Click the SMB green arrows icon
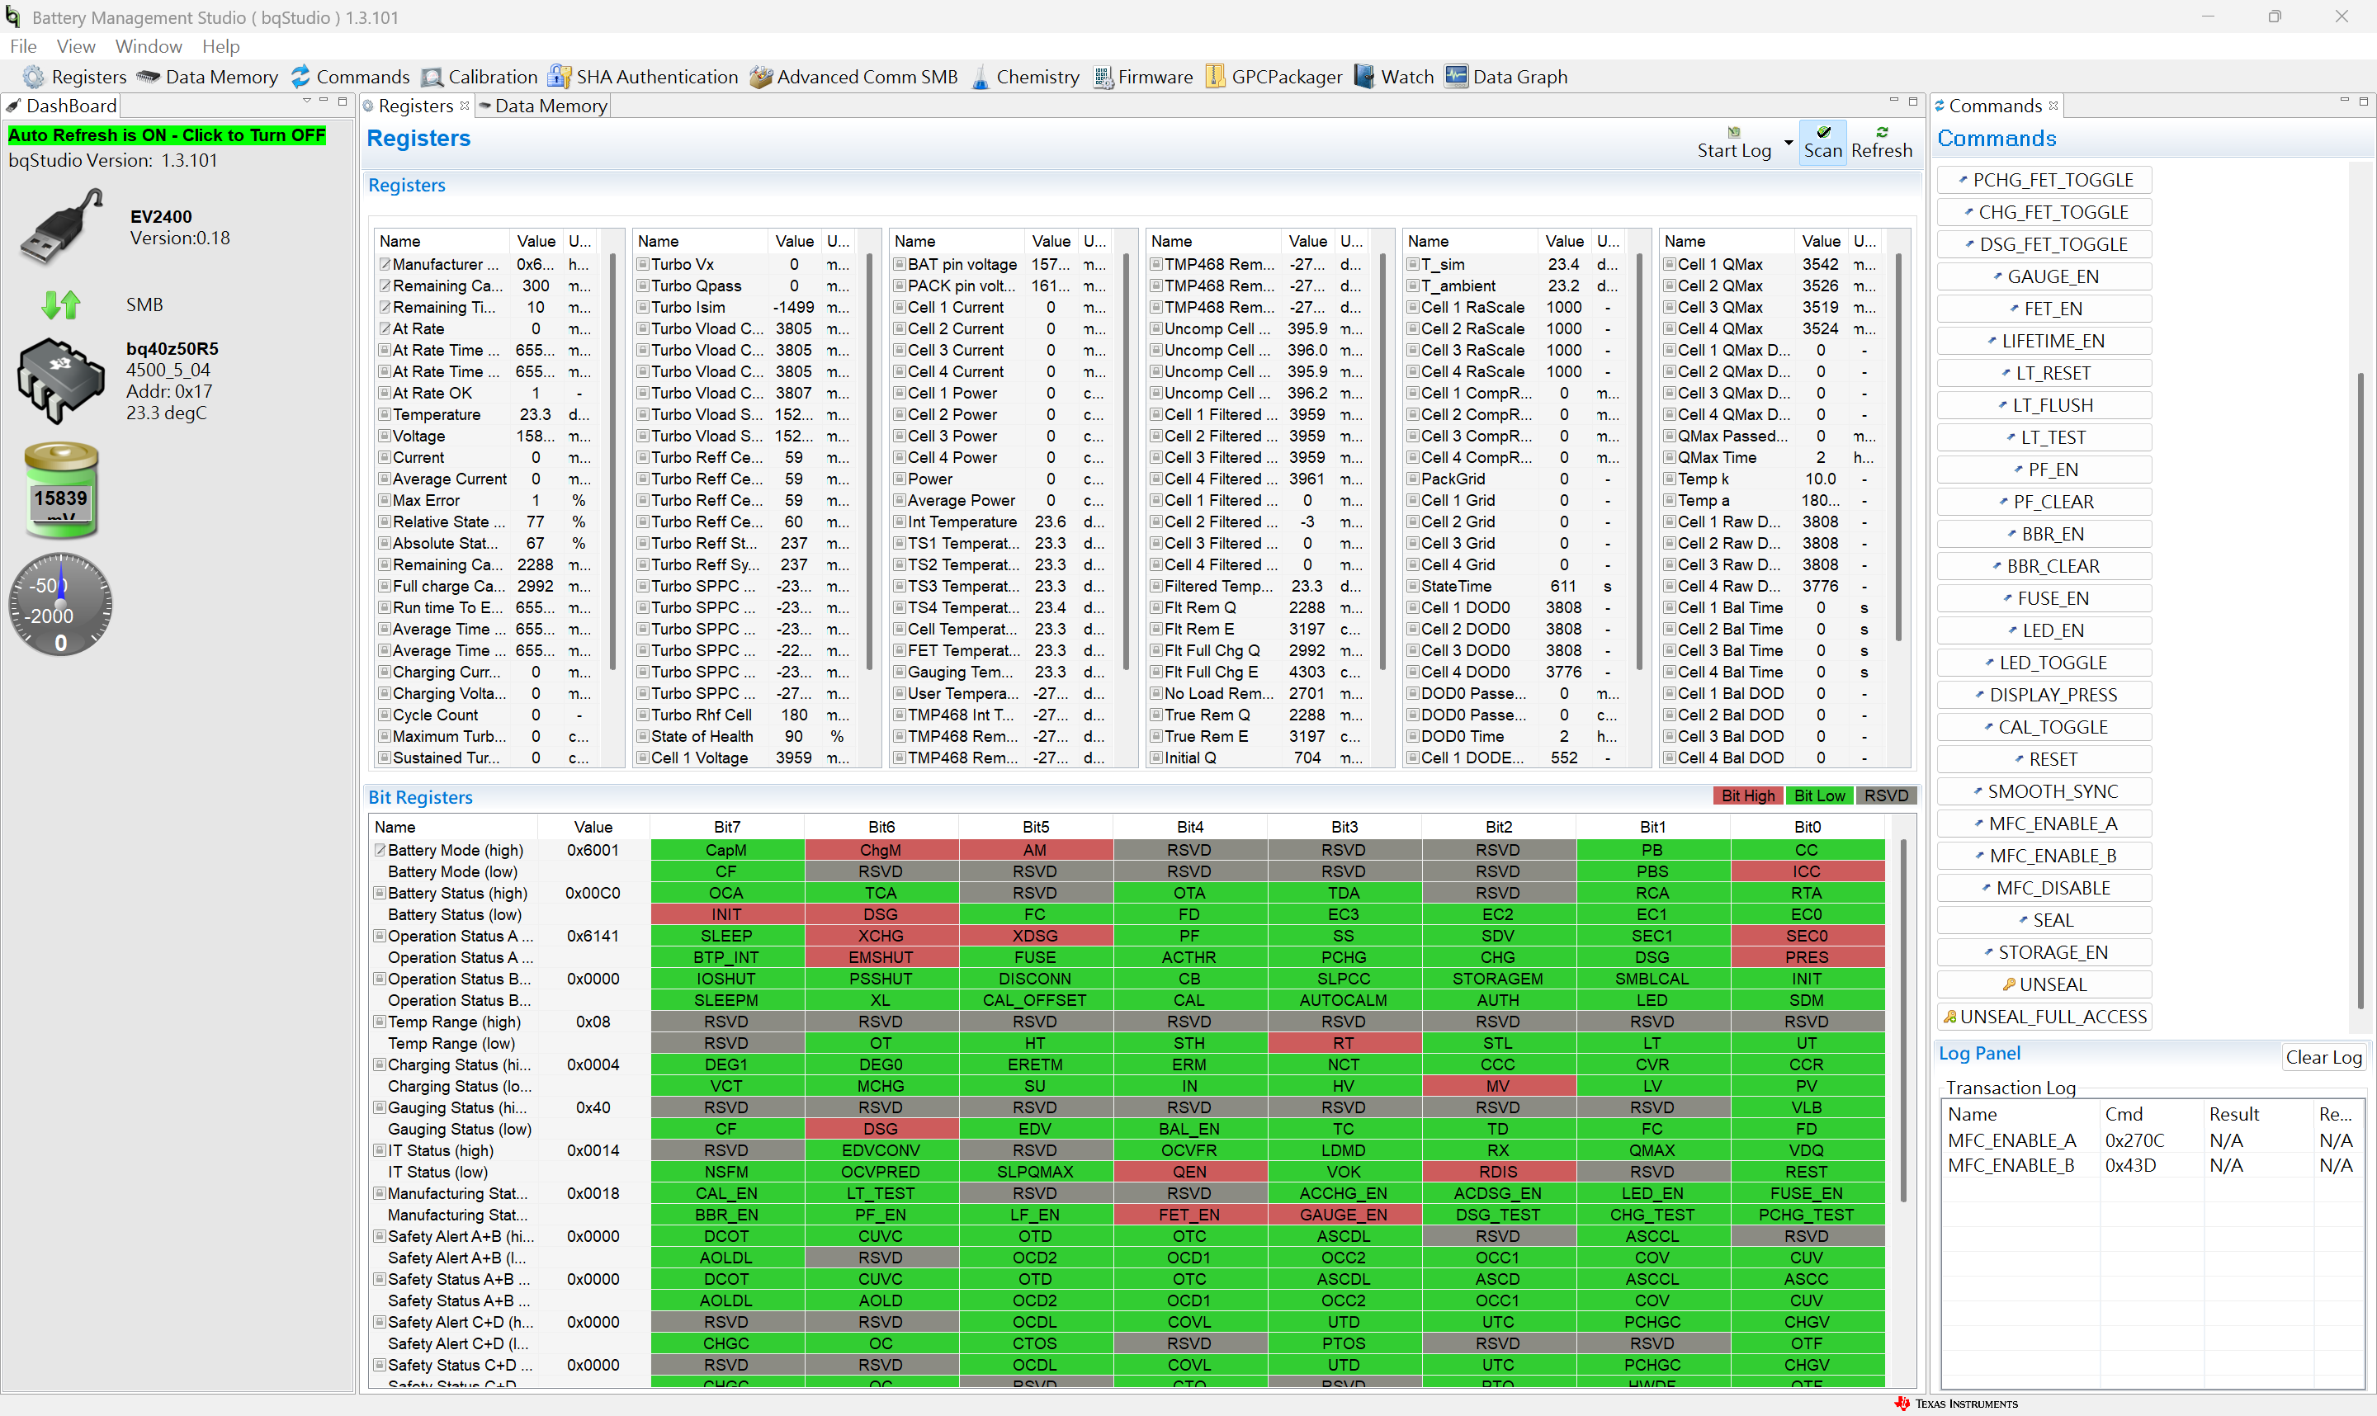This screenshot has height=1416, width=2377. click(x=61, y=304)
